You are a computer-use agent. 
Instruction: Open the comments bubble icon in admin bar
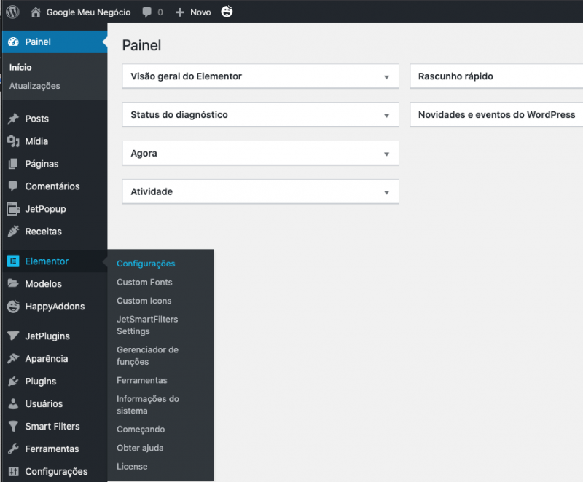tap(147, 12)
